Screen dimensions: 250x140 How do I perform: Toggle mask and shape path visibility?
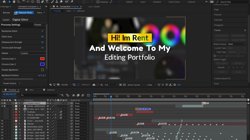78,85
